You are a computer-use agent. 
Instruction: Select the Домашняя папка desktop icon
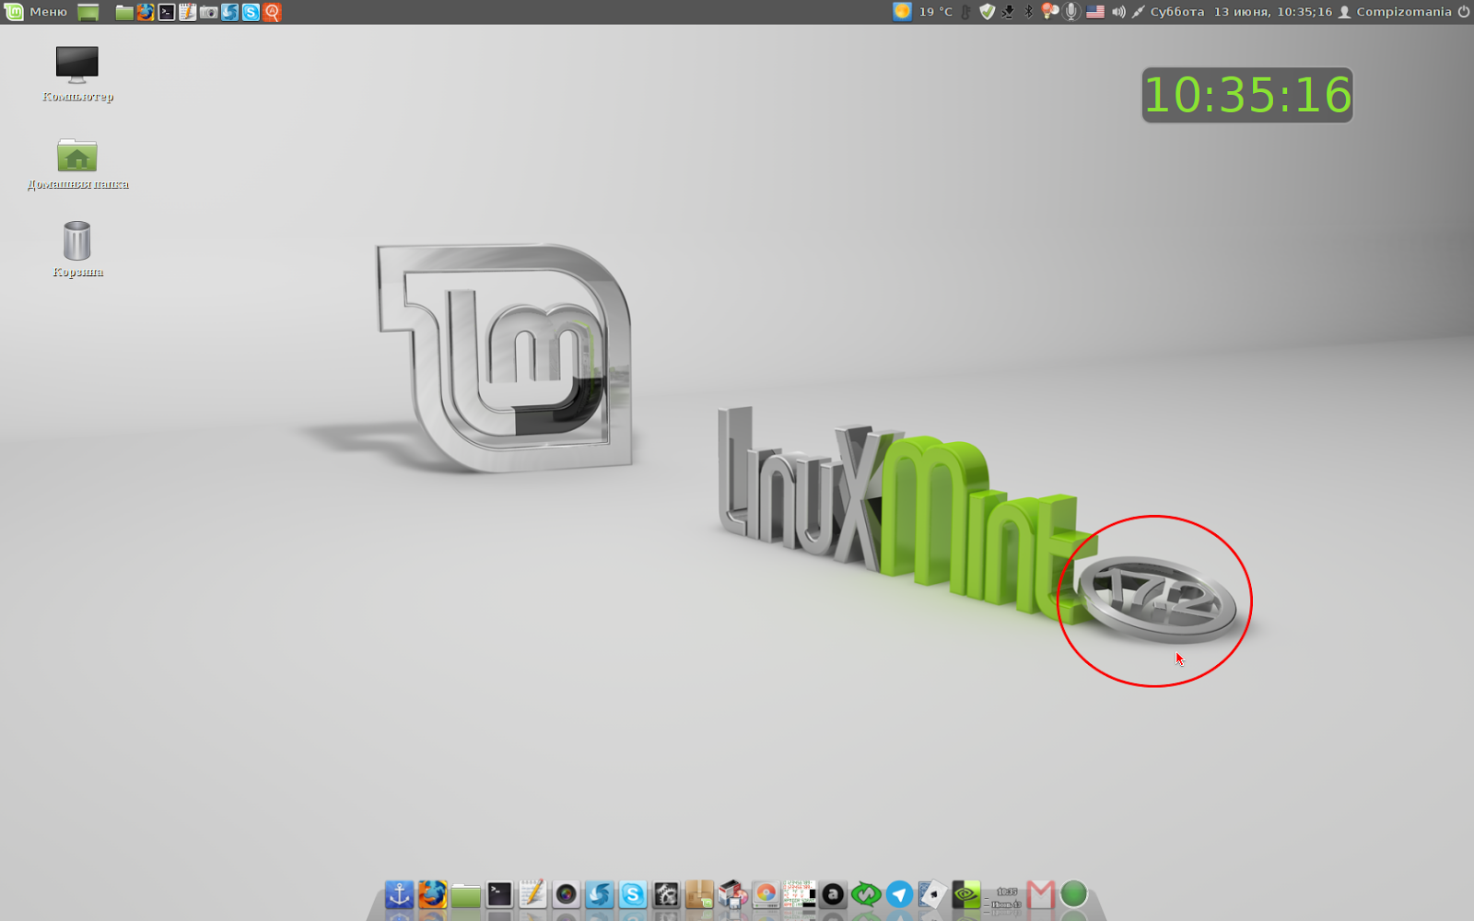(x=77, y=164)
